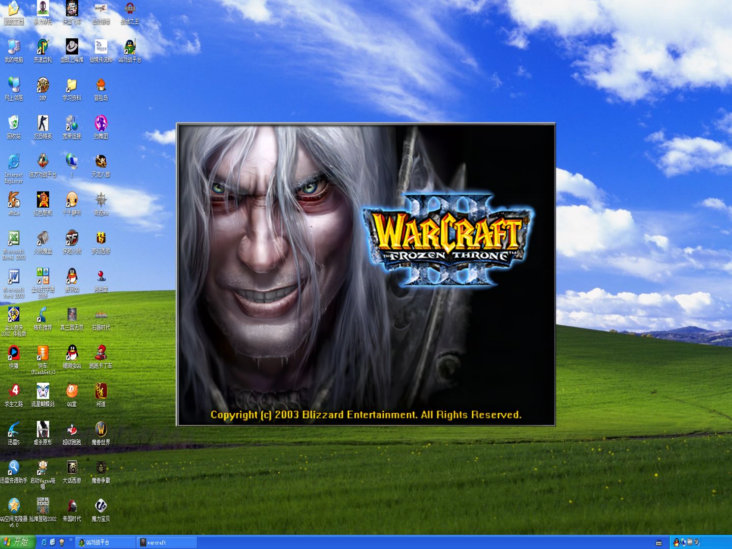Image resolution: width=732 pixels, height=549 pixels.
Task: Launch 千千静听 music player
Action: 72,200
